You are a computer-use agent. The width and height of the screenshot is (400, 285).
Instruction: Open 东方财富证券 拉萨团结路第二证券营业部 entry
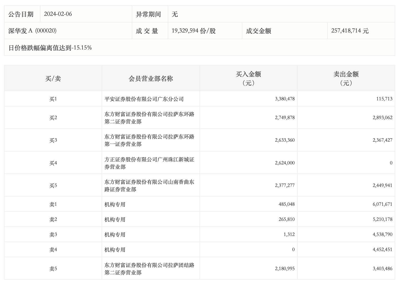click(x=149, y=269)
